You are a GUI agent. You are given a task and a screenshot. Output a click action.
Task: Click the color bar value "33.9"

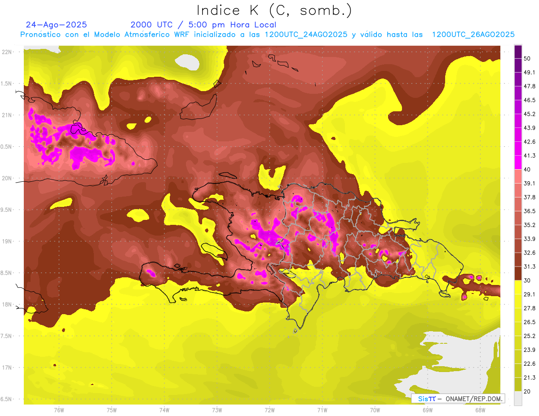pyautogui.click(x=530, y=239)
